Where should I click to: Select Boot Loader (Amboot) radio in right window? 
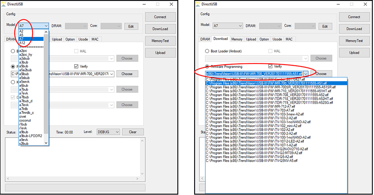click(x=207, y=51)
